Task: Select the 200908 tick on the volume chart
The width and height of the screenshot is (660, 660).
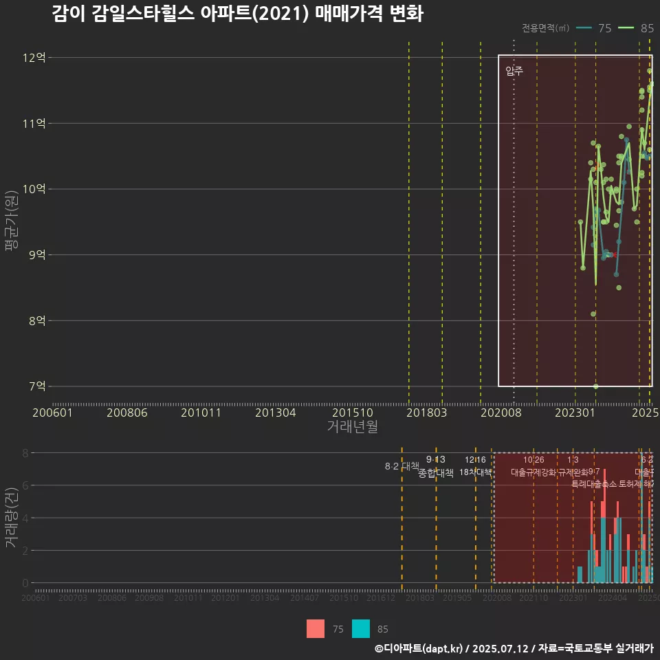Action: [x=149, y=598]
